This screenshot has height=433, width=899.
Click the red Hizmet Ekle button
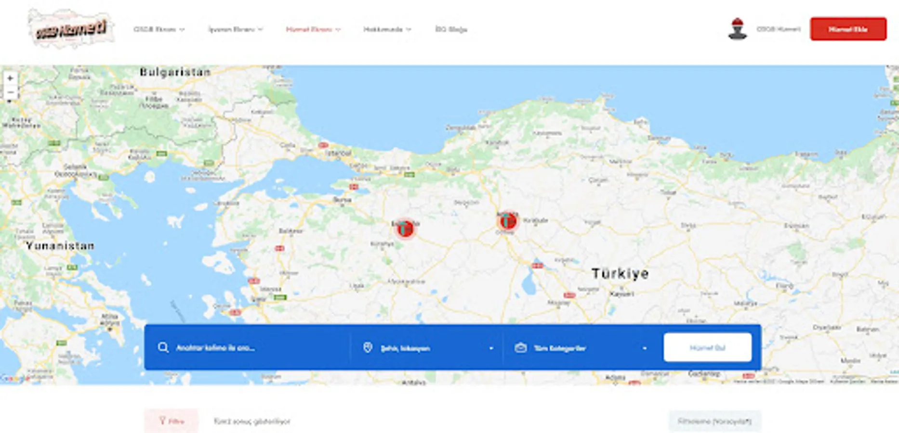848,29
